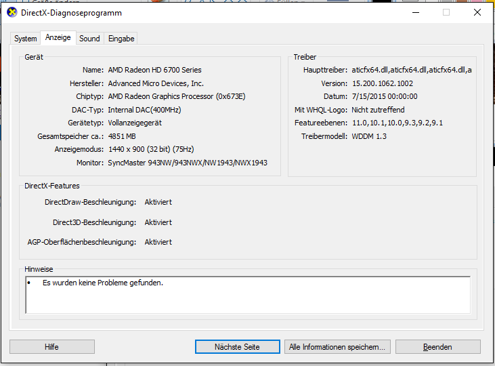Click Alle Informationen speichern button
This screenshot has width=495, height=366.
tap(337, 347)
